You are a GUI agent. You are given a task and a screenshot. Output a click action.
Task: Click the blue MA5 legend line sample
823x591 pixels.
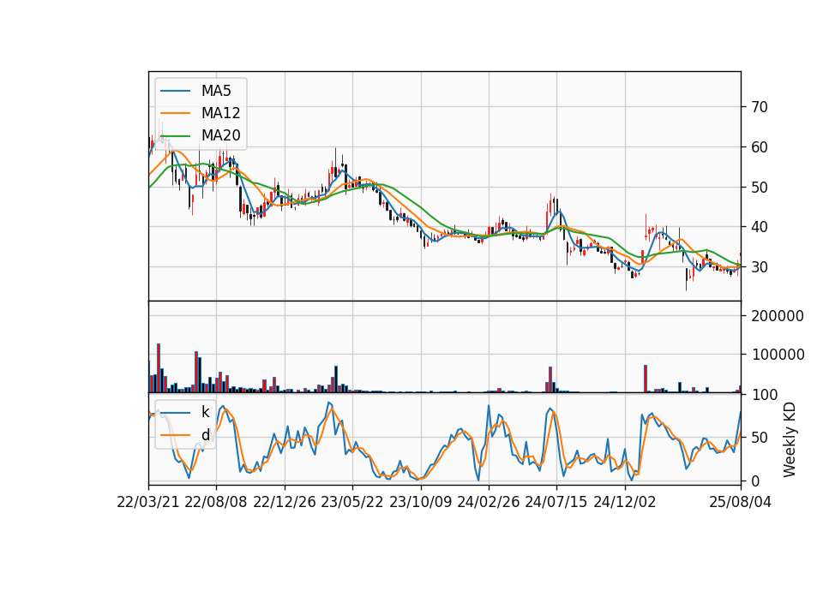(x=175, y=91)
